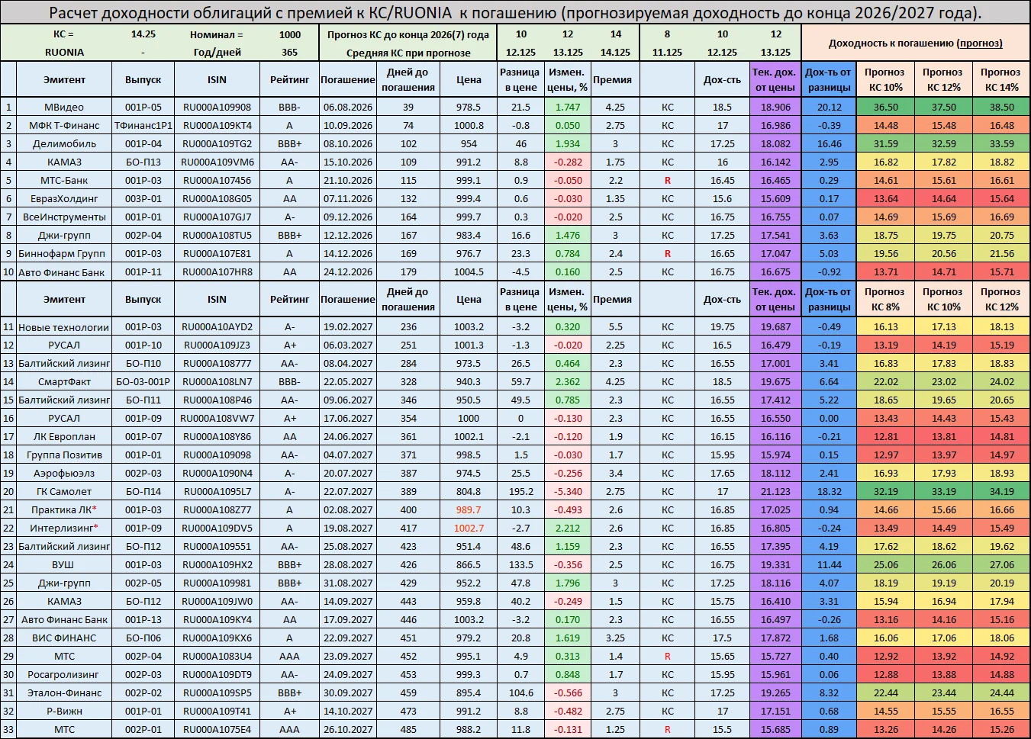The width and height of the screenshot is (1031, 739).
Task: Click the issuer cell 'ВсеИнструменты'
Action: 65,217
